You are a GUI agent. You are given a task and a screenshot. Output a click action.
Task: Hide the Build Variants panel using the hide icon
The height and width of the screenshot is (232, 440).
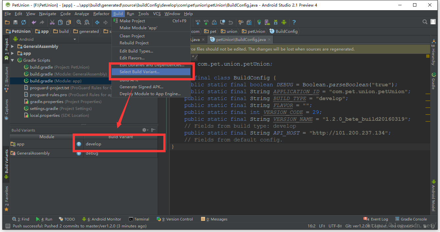[153, 130]
